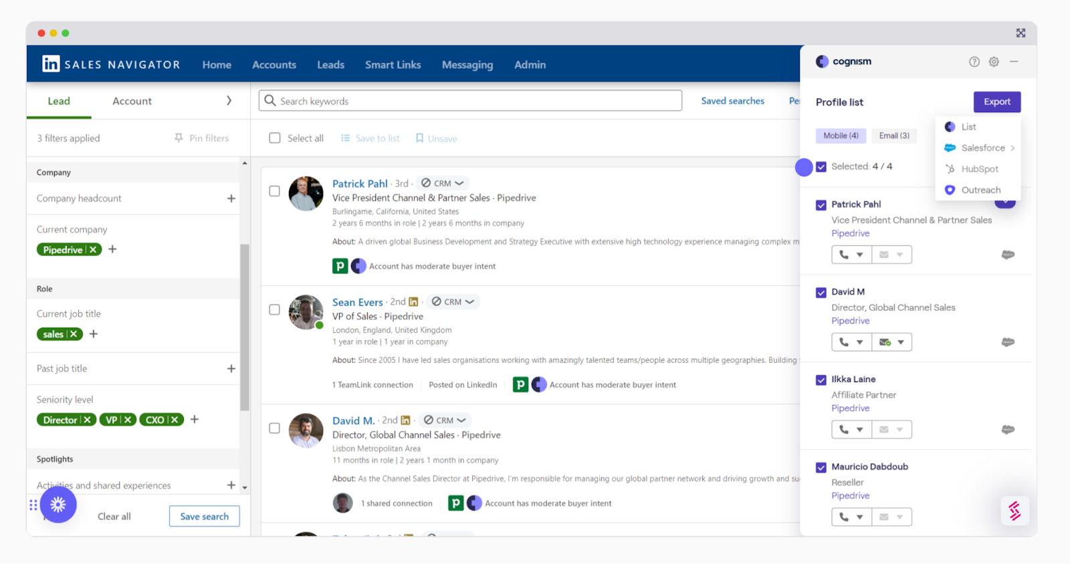Click the chevron beside Account tab
The width and height of the screenshot is (1070, 564).
click(x=229, y=101)
